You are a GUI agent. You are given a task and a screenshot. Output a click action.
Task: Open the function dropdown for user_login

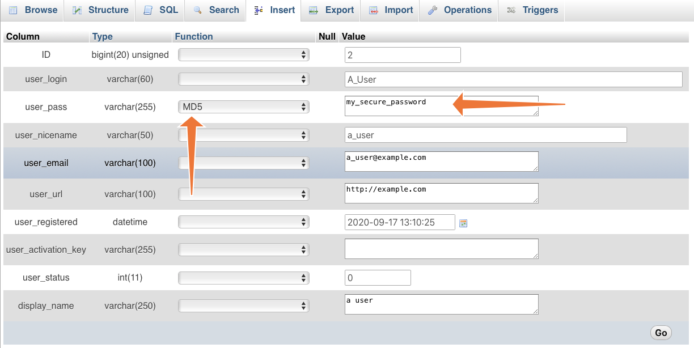point(243,79)
